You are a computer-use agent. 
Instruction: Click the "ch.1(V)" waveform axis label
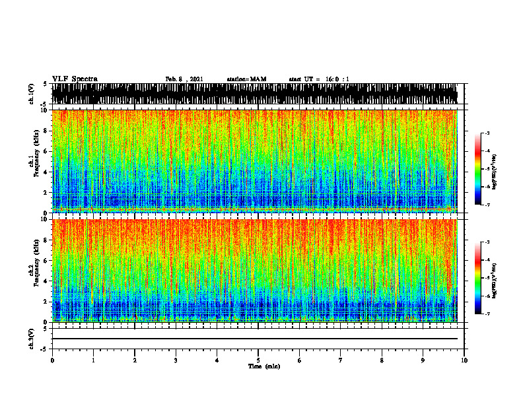pyautogui.click(x=32, y=94)
